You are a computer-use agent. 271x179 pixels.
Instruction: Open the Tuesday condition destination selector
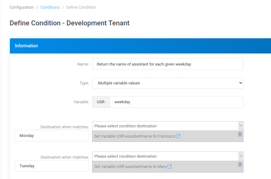click(165, 156)
